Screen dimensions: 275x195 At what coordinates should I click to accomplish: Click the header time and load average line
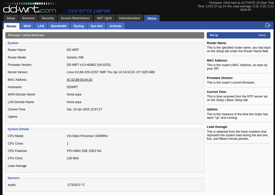point(235,6)
